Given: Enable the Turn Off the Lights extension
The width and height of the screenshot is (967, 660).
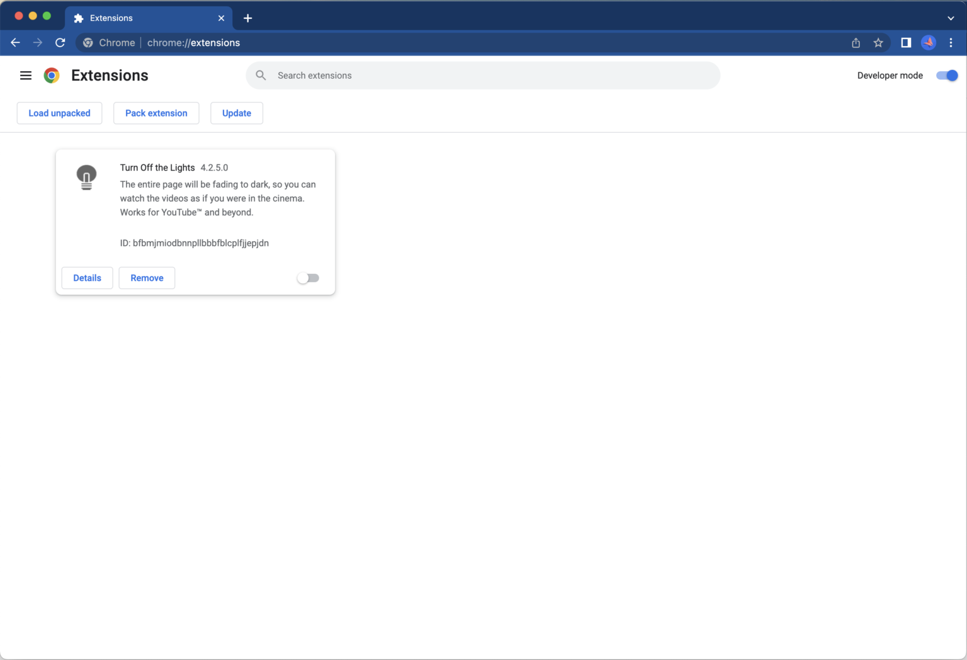Looking at the screenshot, I should [308, 278].
